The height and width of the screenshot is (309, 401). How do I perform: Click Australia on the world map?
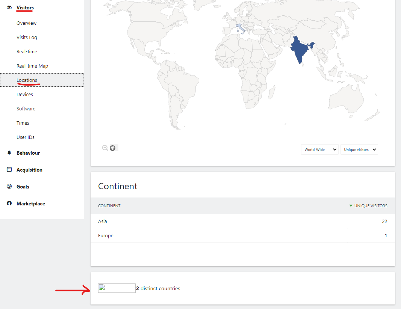(x=347, y=99)
